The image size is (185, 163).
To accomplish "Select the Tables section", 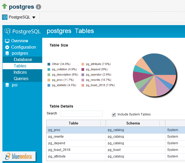I will [22, 66].
